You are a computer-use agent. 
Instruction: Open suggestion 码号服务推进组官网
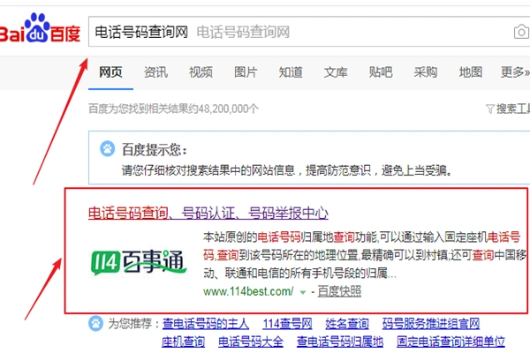tap(431, 324)
